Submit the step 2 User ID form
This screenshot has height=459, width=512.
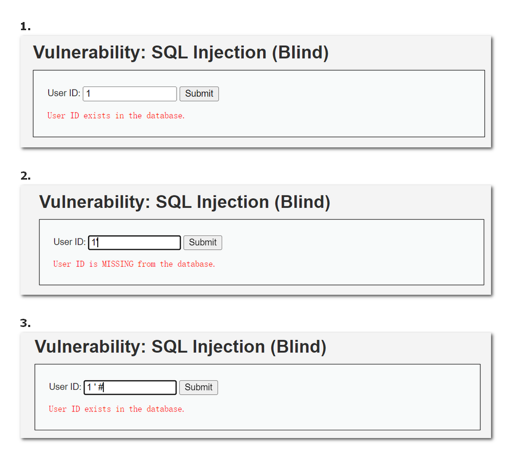tap(203, 243)
